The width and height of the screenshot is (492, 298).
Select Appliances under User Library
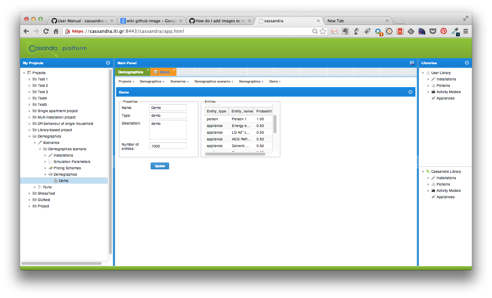point(445,98)
